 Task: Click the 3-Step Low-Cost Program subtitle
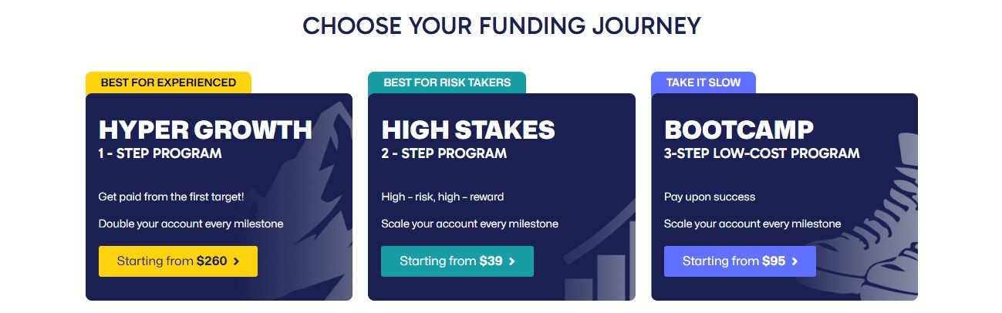(761, 153)
